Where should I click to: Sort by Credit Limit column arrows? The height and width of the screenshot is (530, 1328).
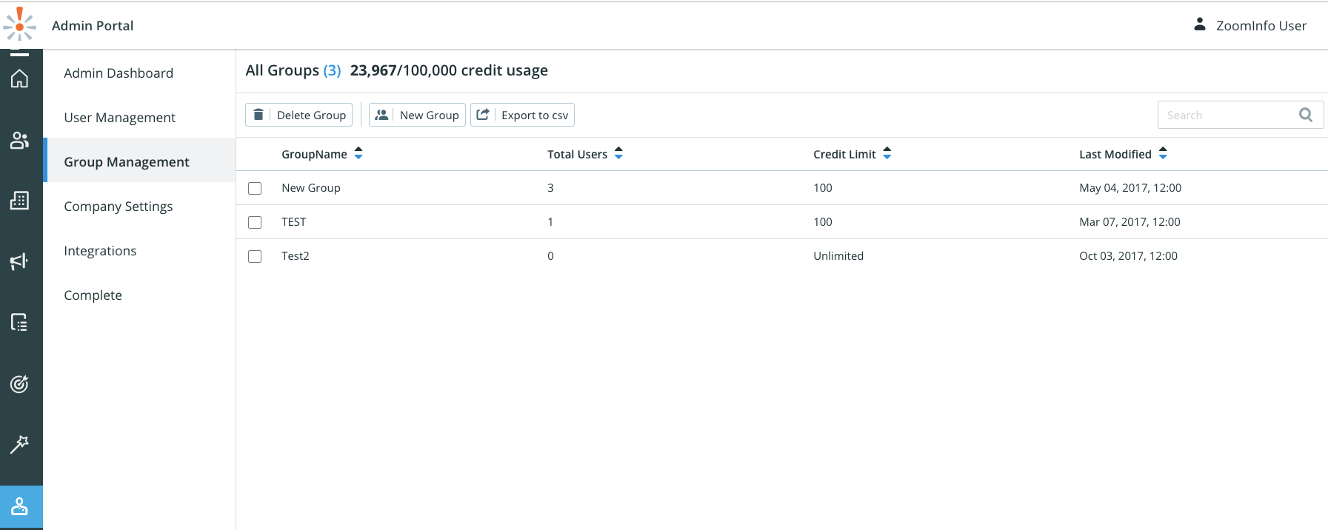pos(887,153)
